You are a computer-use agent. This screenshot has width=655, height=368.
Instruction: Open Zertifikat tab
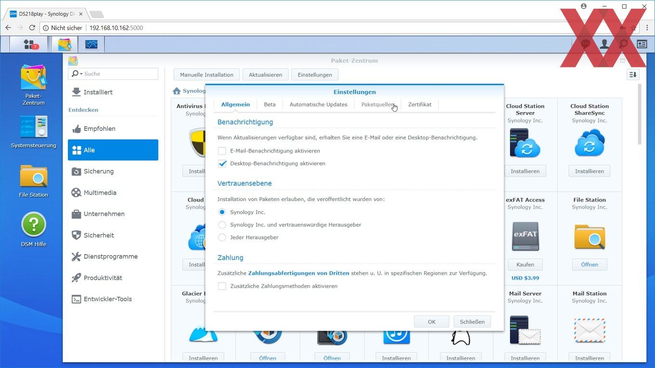click(x=419, y=104)
